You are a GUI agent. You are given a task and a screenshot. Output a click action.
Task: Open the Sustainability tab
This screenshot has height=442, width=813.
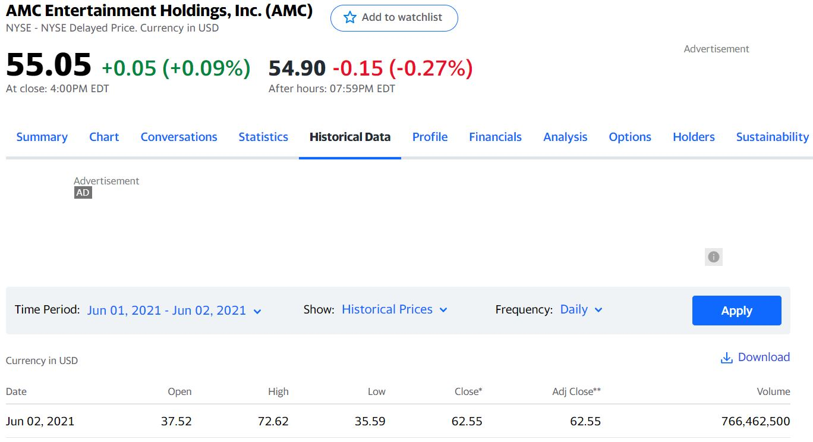pyautogui.click(x=772, y=137)
